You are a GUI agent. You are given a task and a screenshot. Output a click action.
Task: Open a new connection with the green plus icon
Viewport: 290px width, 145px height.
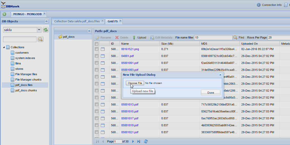coord(4,14)
